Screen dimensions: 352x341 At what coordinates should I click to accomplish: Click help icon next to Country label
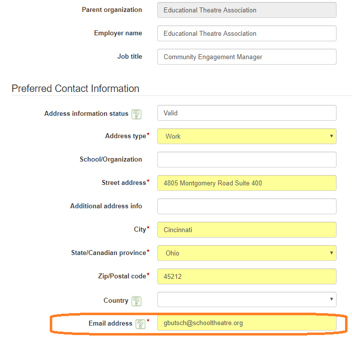pyautogui.click(x=136, y=301)
